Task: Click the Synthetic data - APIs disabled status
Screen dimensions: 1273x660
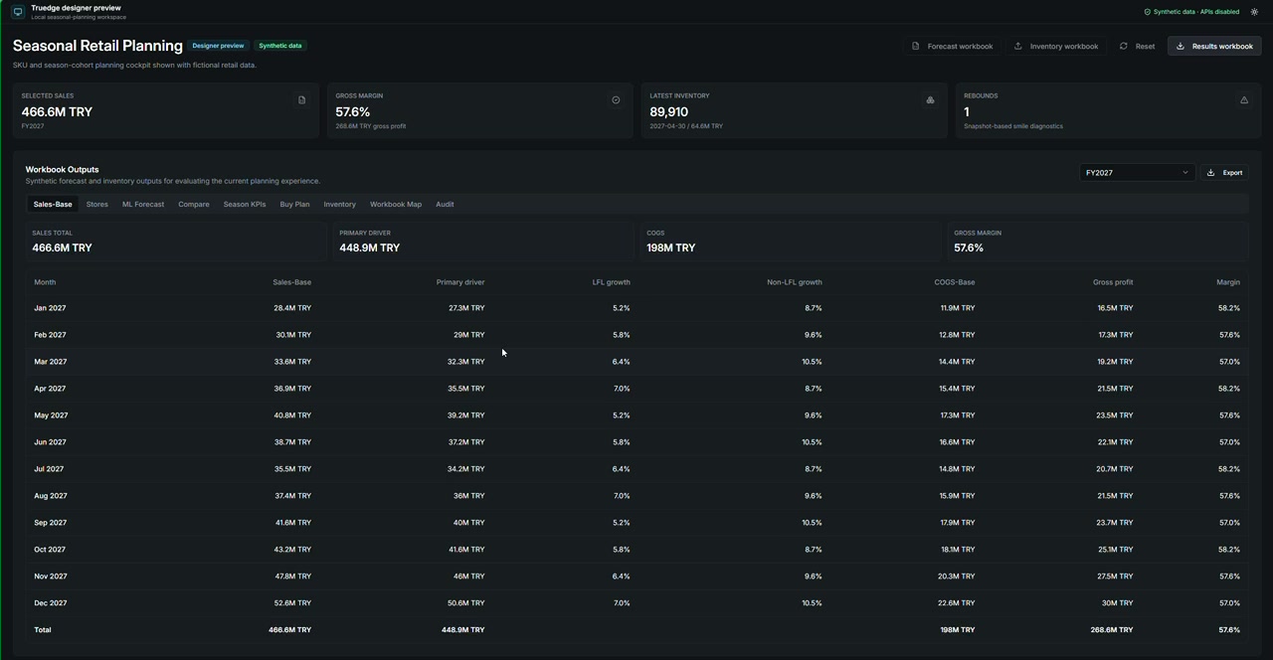Action: (x=1191, y=12)
